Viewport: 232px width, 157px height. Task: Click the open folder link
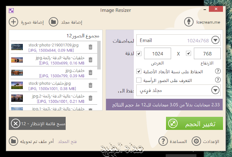coord(67,141)
